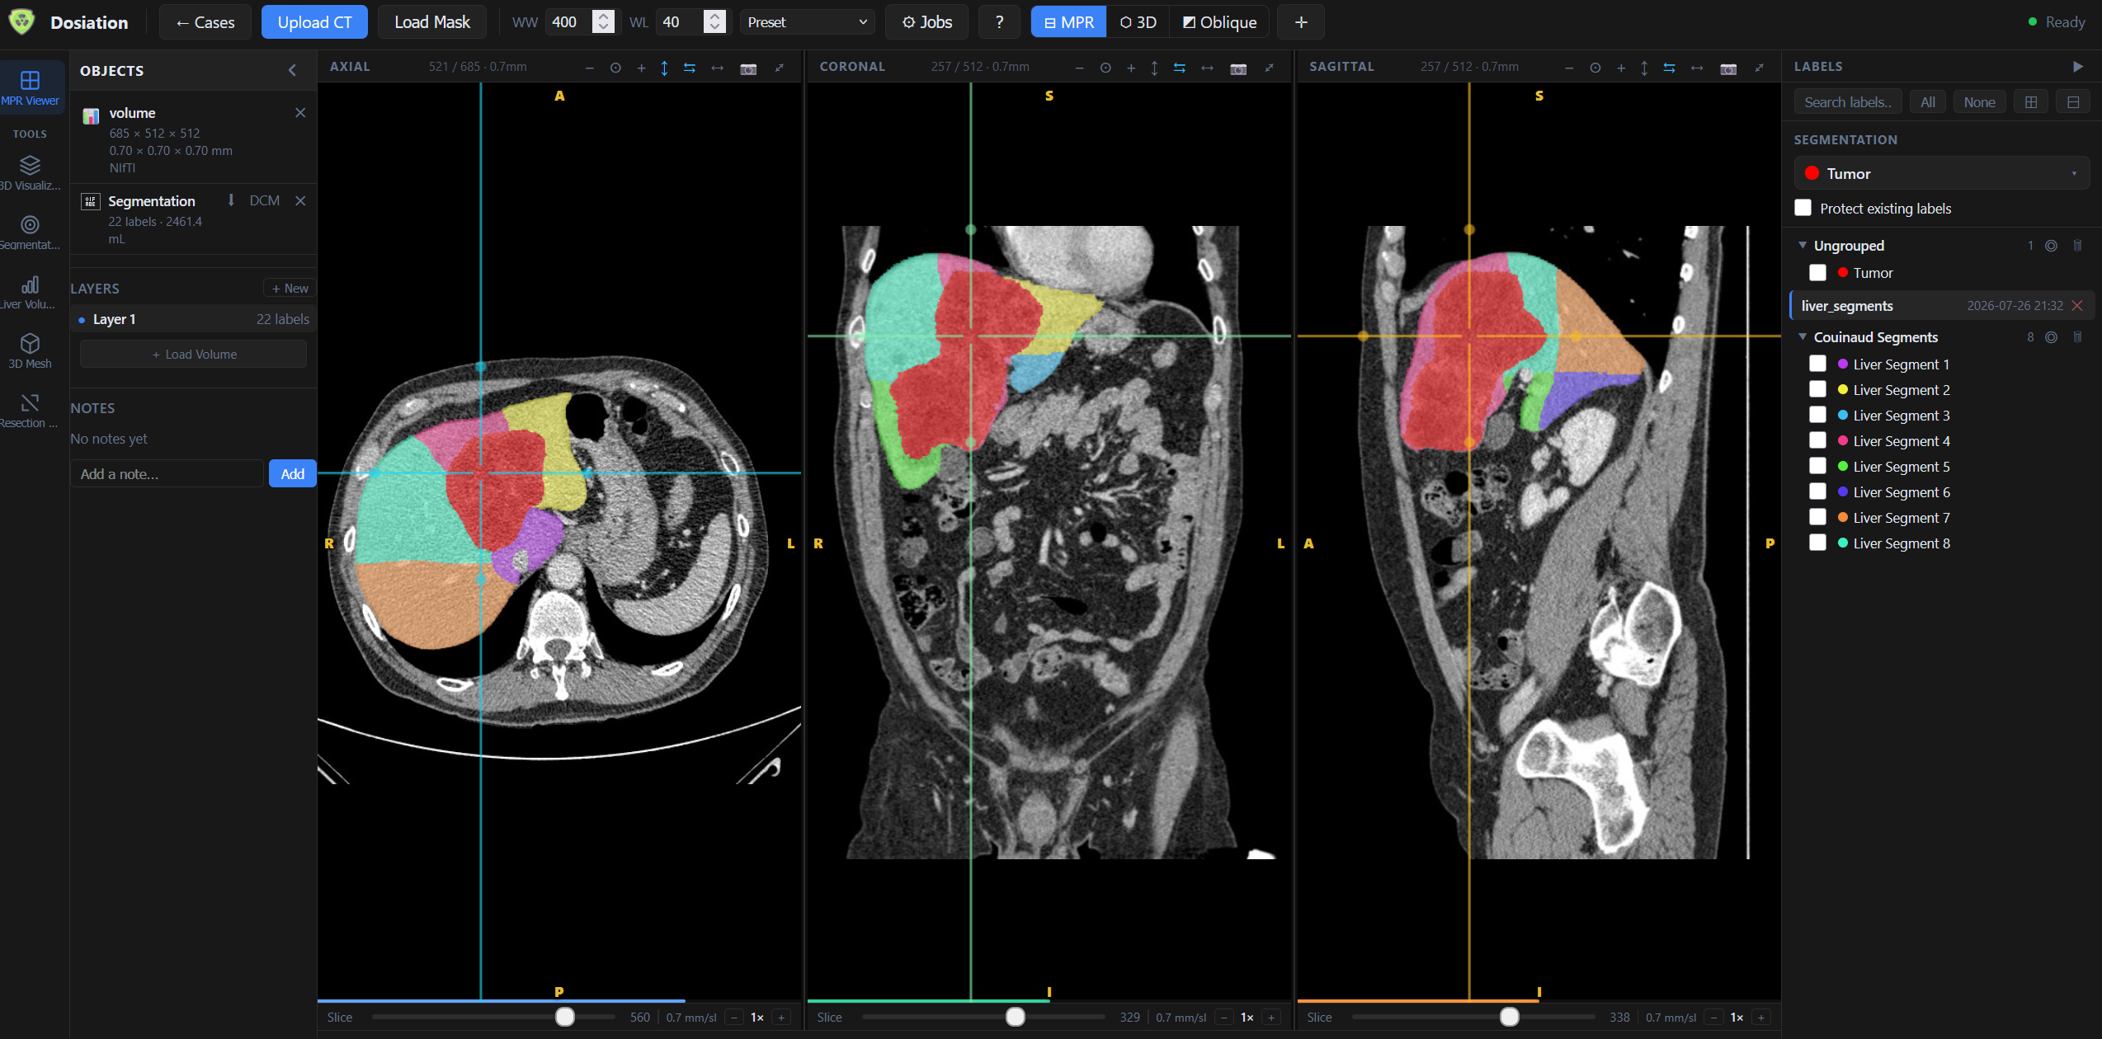
Task: Adjust the Sagittal slice slider handle
Action: [1510, 1017]
